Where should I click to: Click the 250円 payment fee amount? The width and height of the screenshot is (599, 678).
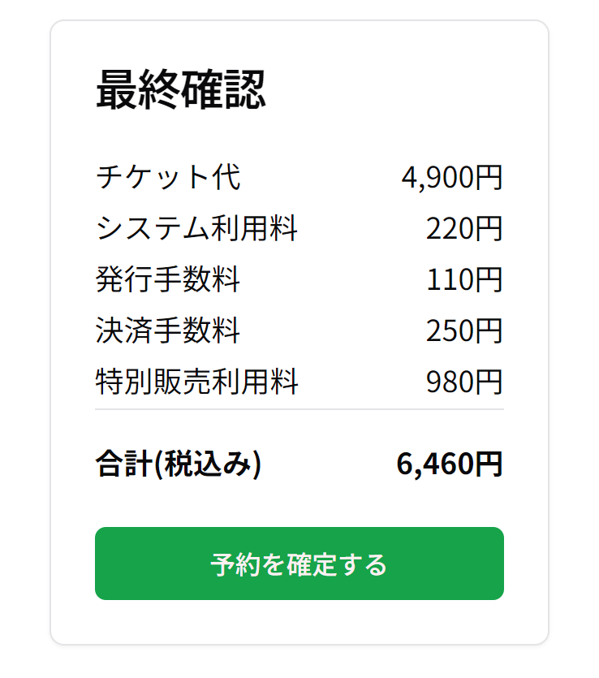click(x=463, y=331)
